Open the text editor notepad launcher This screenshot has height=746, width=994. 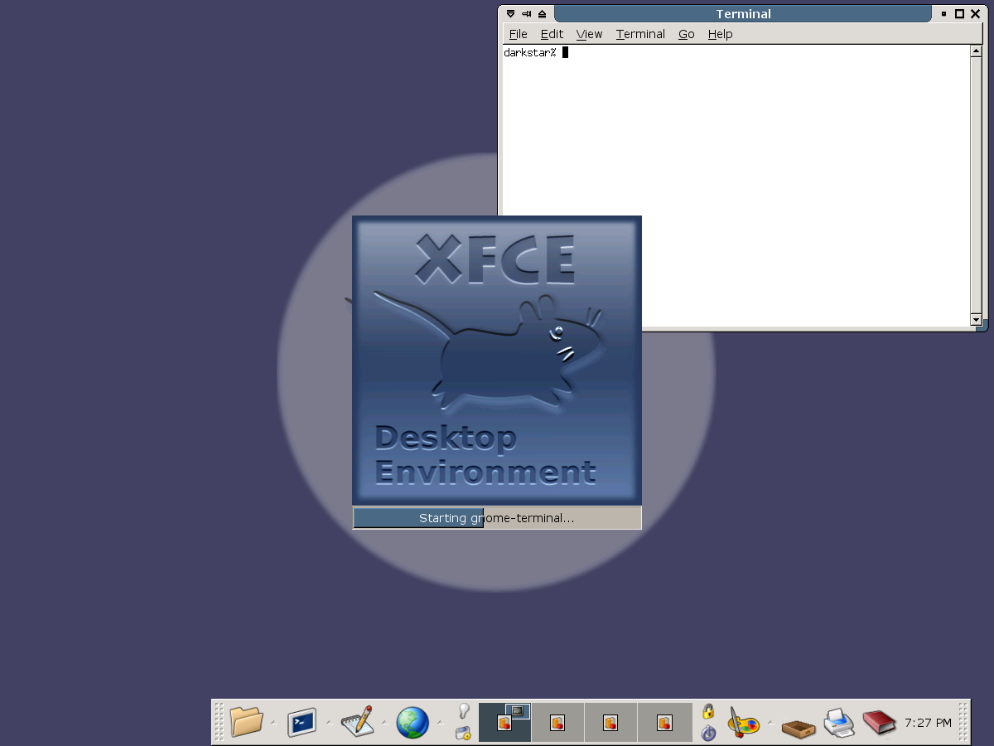357,722
